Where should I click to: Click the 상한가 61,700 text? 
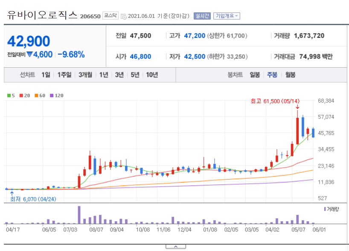(227, 36)
